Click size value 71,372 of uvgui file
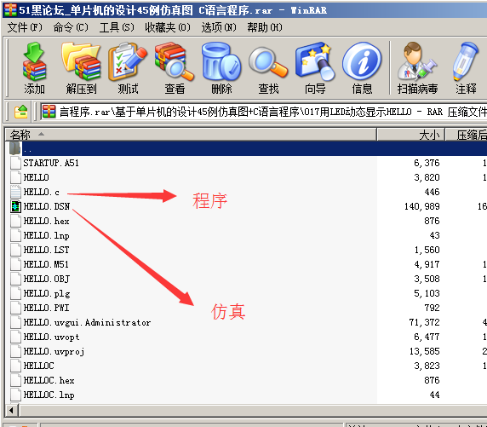Screen dimensions: 487x427 425,322
